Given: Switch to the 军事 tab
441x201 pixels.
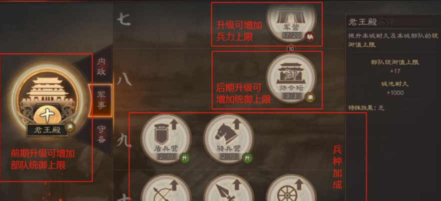Looking at the screenshot, I should click(101, 100).
